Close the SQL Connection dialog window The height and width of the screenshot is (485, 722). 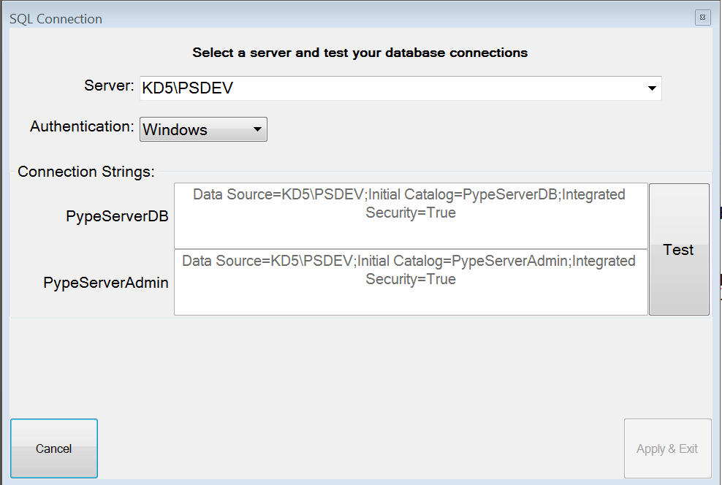click(703, 18)
